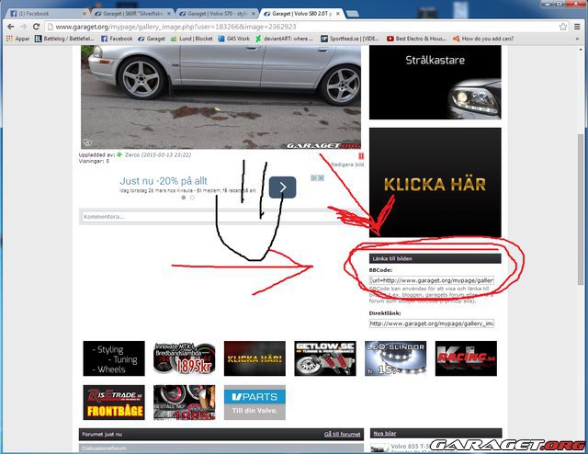Select the Direktlänk URL field
Viewport: 588px width, 454px height.
[432, 323]
